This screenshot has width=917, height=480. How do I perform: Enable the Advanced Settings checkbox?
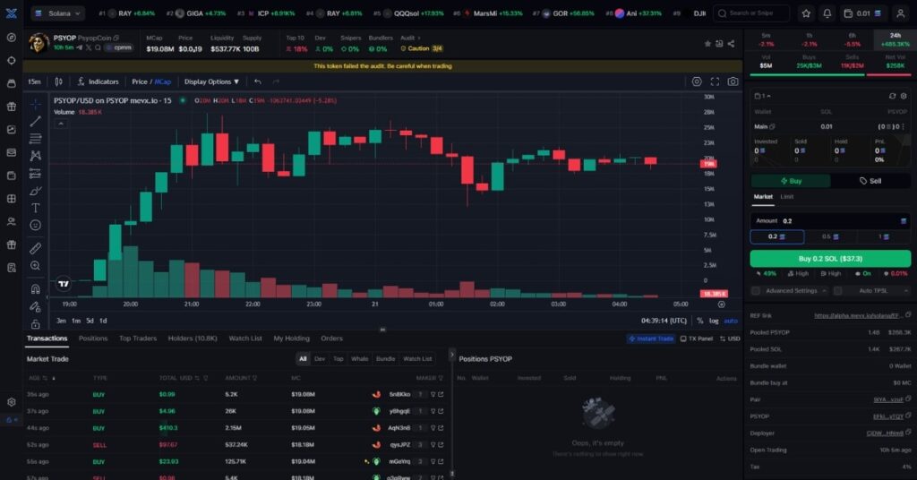[x=756, y=290]
